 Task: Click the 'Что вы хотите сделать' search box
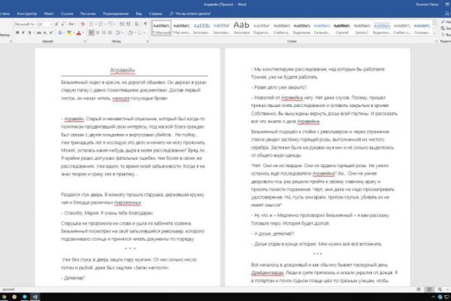tap(190, 14)
